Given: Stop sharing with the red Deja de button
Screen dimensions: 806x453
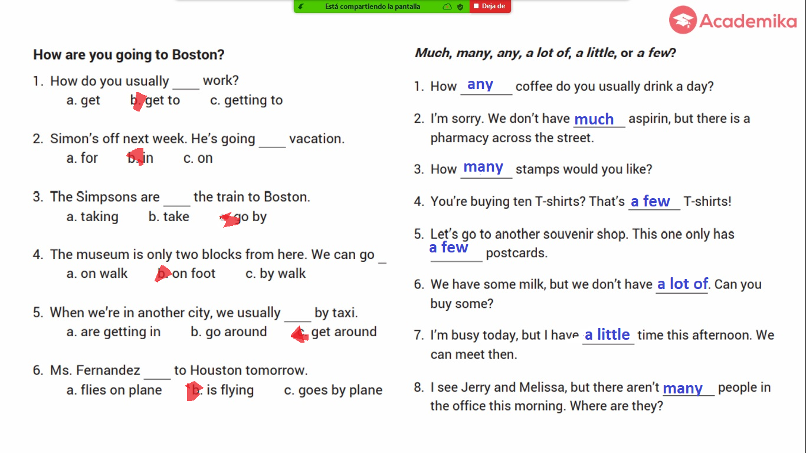Looking at the screenshot, I should tap(490, 6).
